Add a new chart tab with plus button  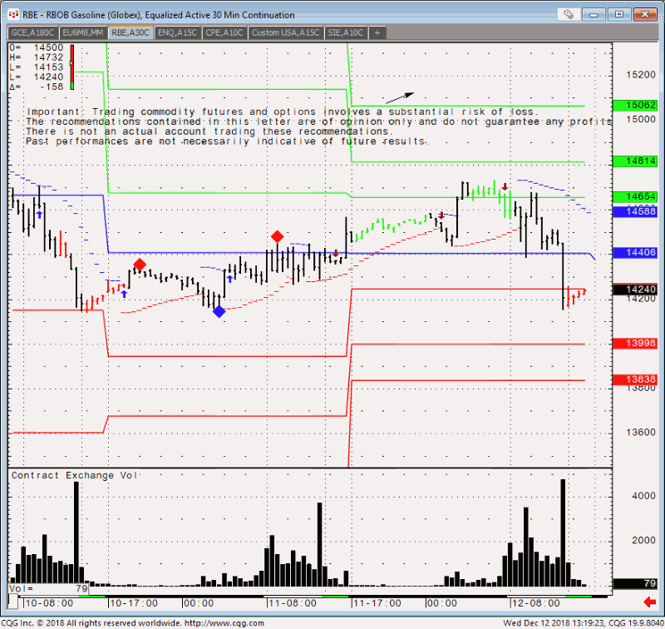(x=377, y=32)
